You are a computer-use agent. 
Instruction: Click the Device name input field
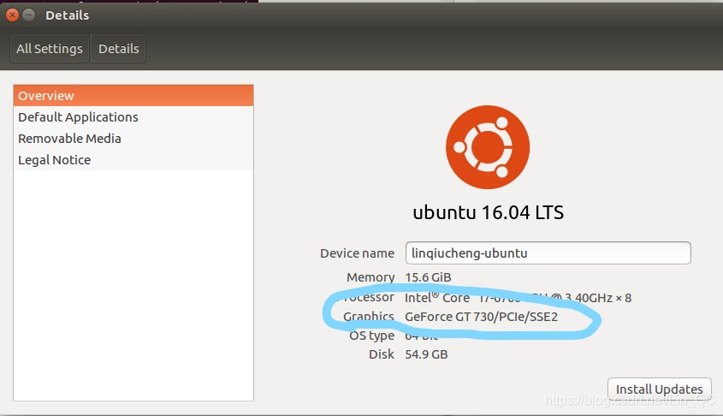click(x=548, y=253)
